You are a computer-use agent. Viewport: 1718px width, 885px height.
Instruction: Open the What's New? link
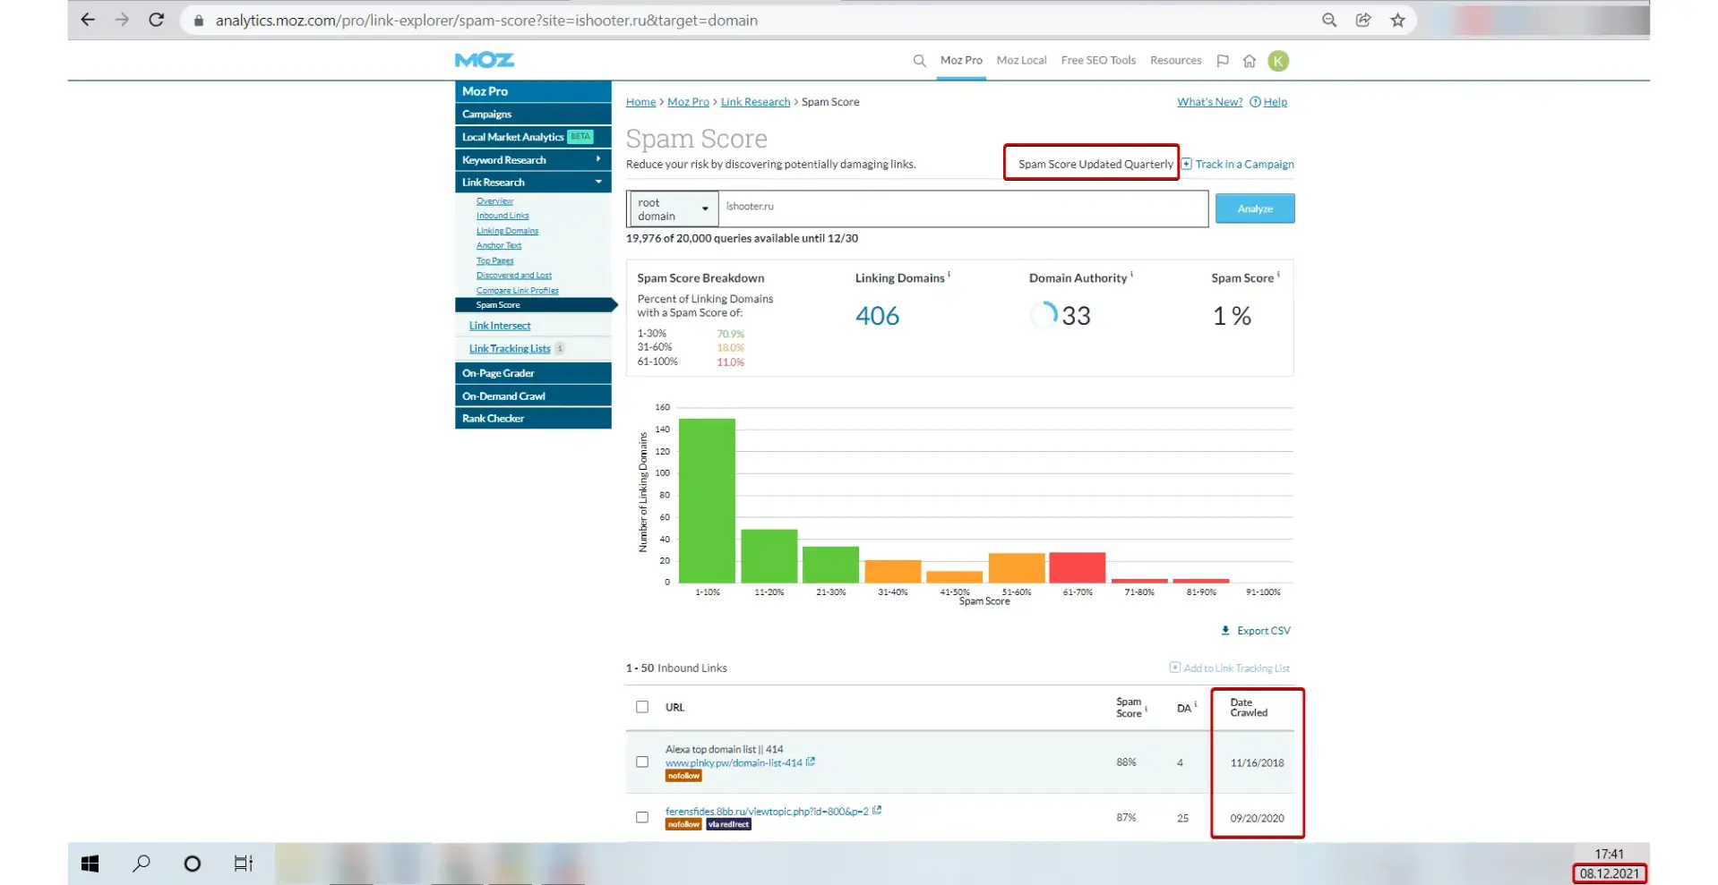pyautogui.click(x=1209, y=102)
